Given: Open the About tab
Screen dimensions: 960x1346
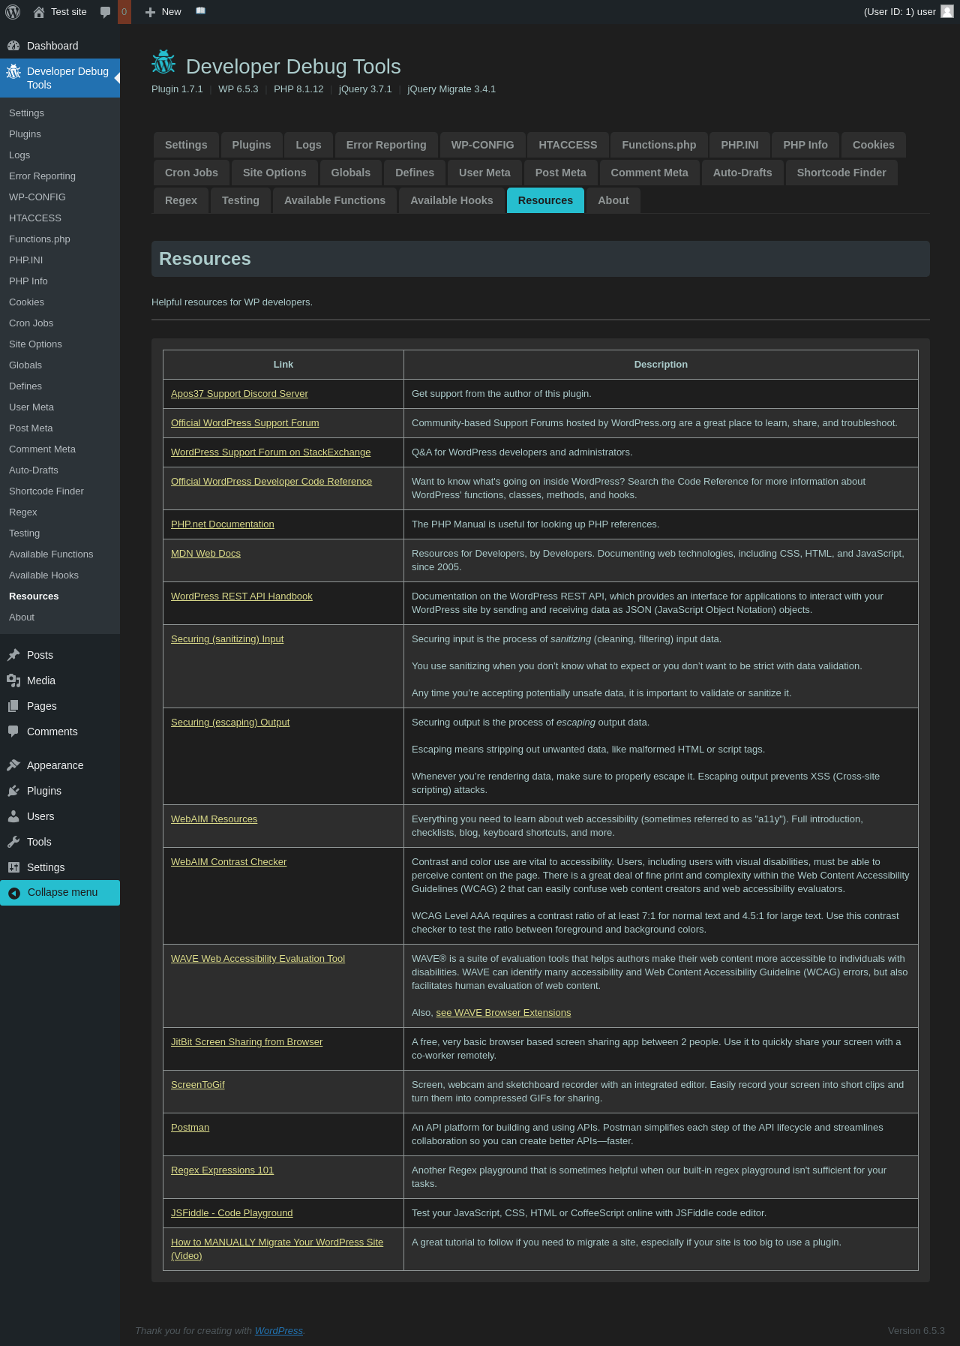Looking at the screenshot, I should 613,200.
